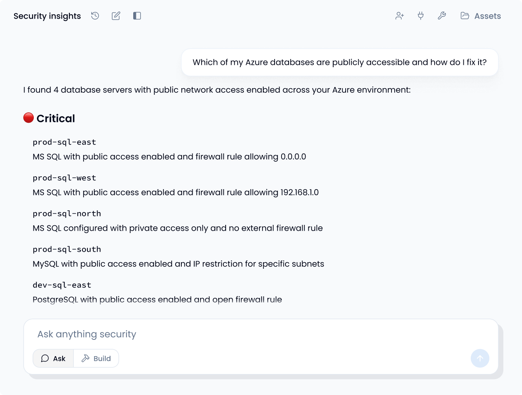
Task: Toggle the sidebar panel icon
Action: tap(137, 16)
